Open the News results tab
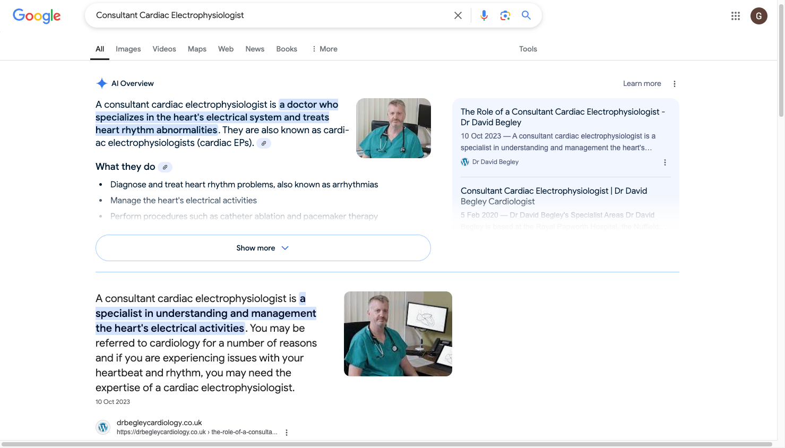 (255, 49)
